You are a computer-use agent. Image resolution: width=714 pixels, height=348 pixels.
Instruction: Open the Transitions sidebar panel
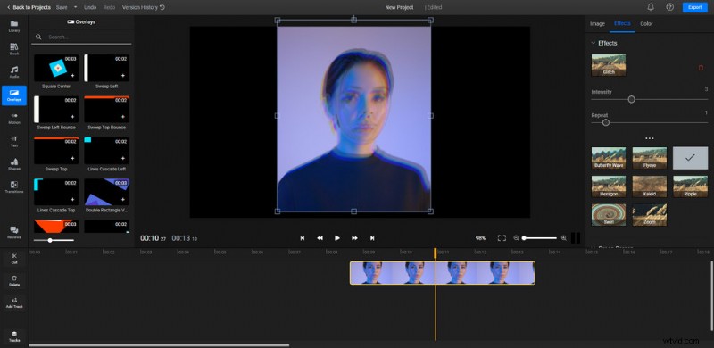pyautogui.click(x=14, y=187)
